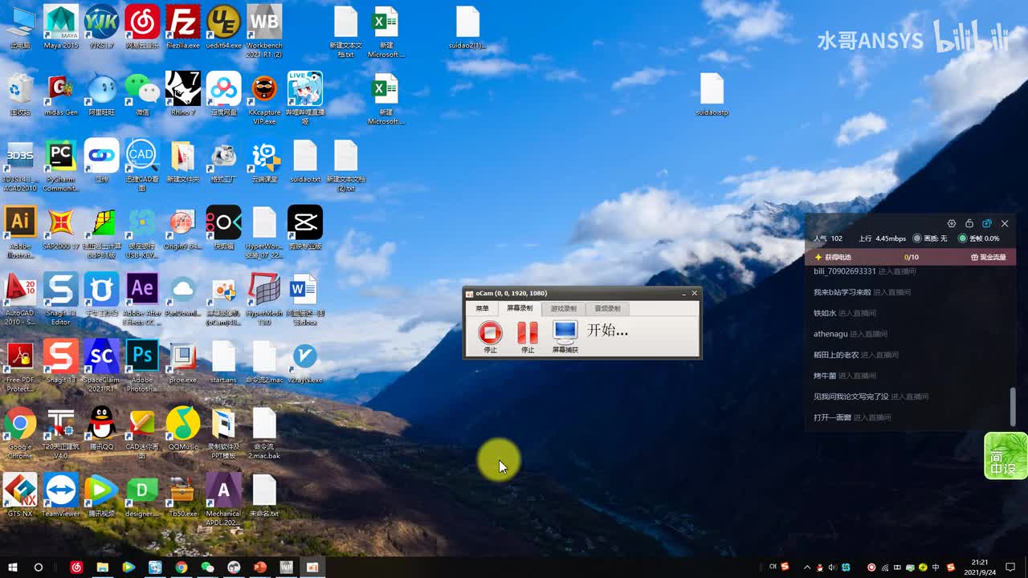Screen dimensions: 1028x578
Task: Click the WB Workbench taskbar button
Action: click(286, 567)
